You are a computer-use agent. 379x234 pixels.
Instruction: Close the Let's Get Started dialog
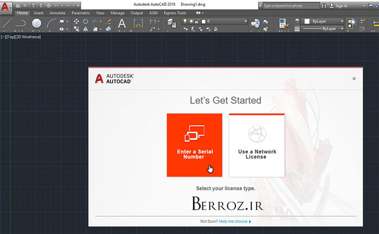pos(354,79)
